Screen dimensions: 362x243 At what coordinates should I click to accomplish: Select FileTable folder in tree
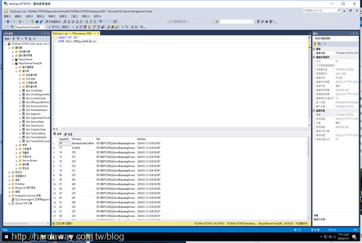click(31, 79)
